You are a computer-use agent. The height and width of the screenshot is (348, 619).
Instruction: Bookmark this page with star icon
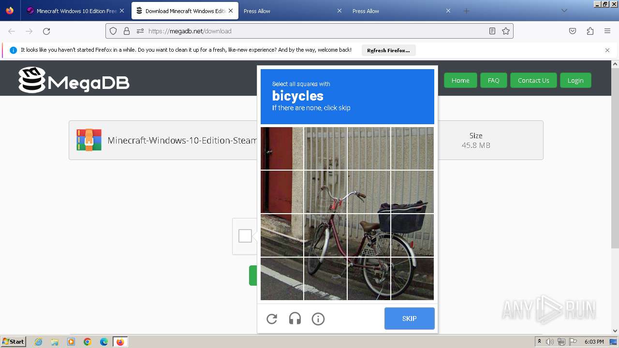coord(506,31)
